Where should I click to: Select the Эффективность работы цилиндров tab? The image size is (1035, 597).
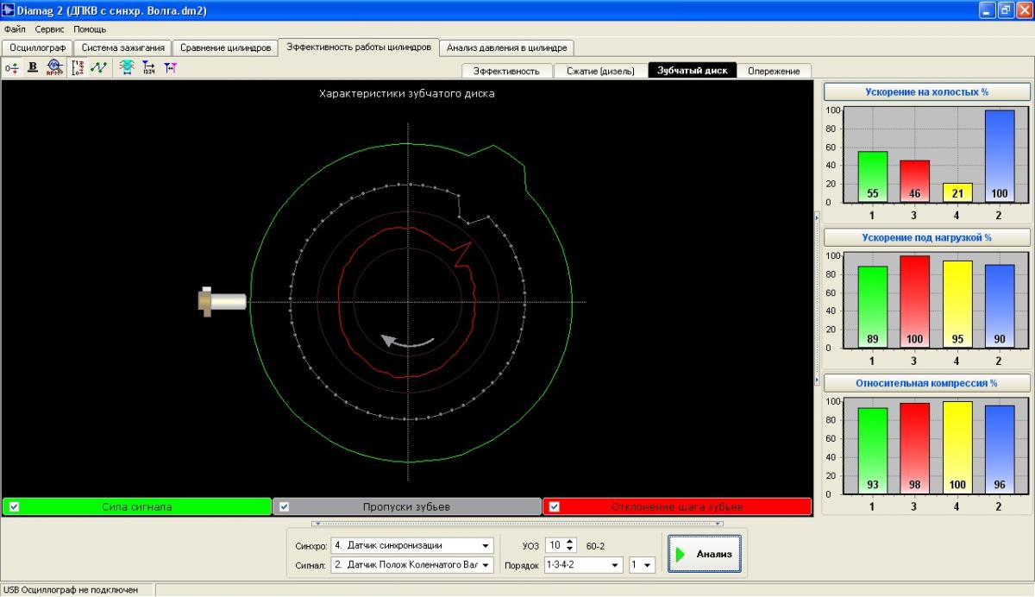[x=359, y=47]
